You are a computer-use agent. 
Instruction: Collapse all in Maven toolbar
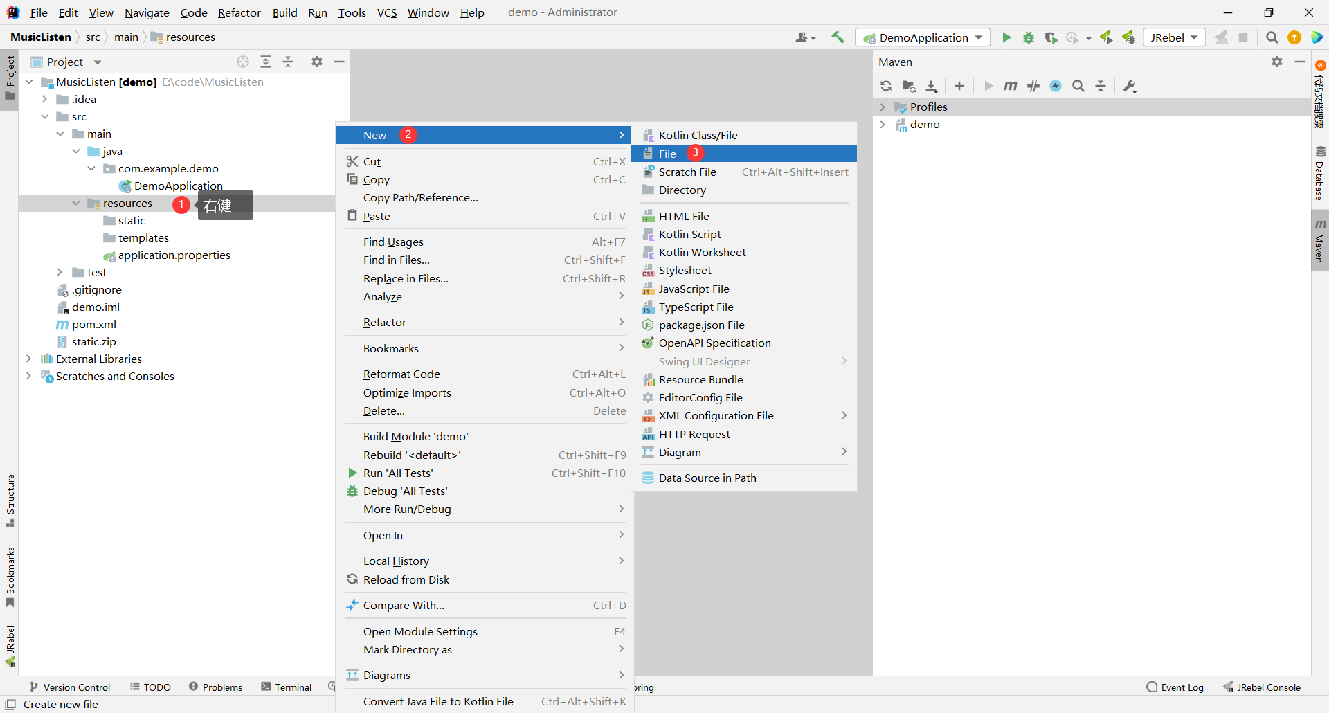pyautogui.click(x=1101, y=86)
